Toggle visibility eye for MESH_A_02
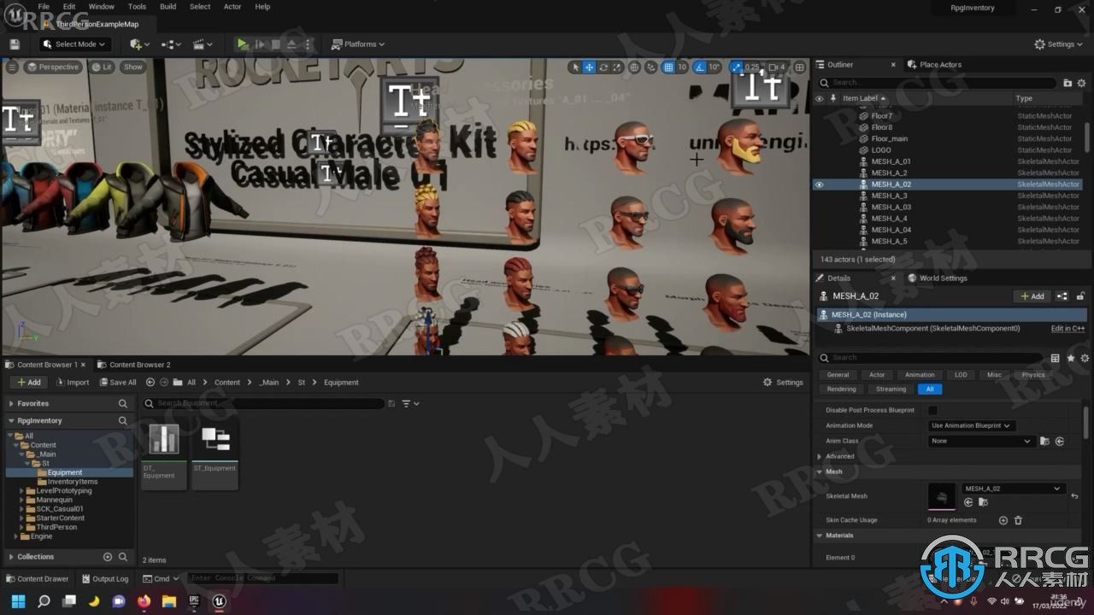This screenshot has height=615, width=1094. [x=819, y=184]
